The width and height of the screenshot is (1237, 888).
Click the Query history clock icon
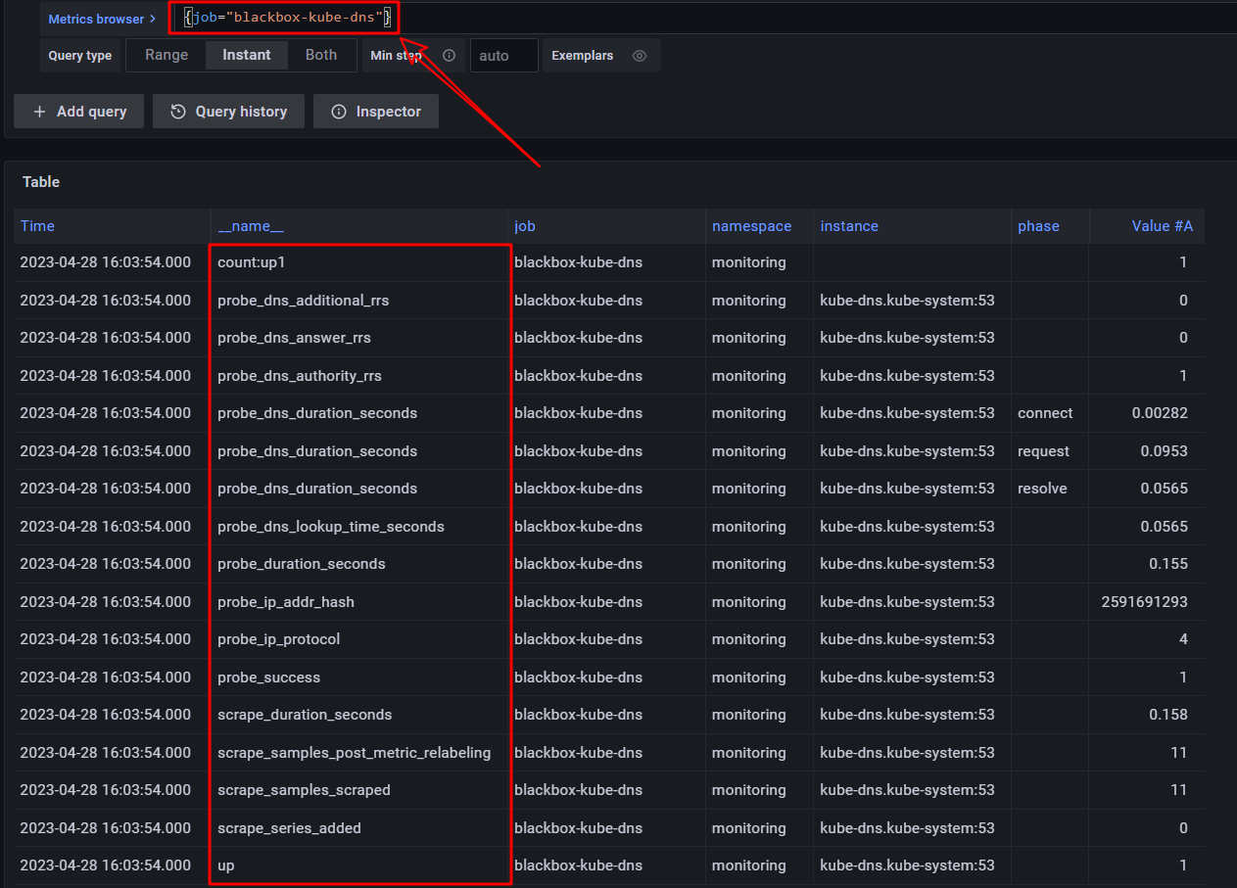tap(178, 112)
